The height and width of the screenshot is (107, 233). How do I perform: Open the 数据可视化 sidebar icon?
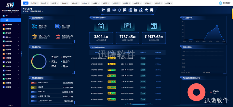(x=4, y=41)
